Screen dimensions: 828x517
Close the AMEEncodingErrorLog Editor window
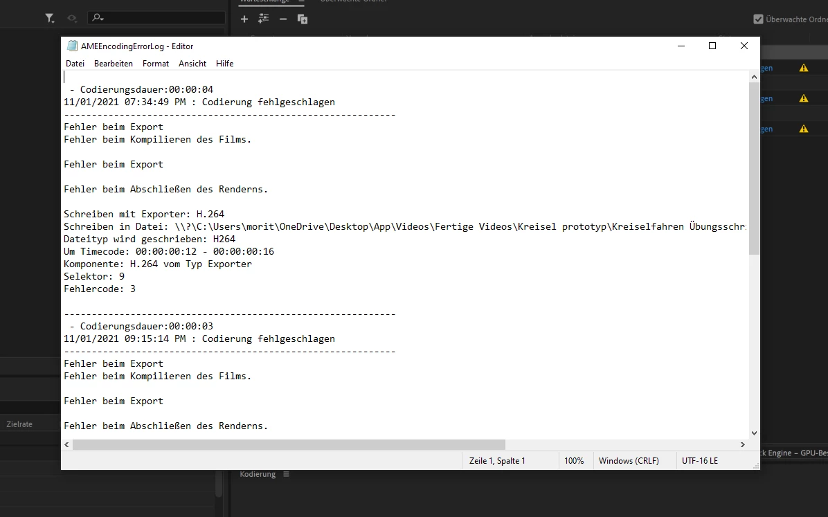[744, 46]
